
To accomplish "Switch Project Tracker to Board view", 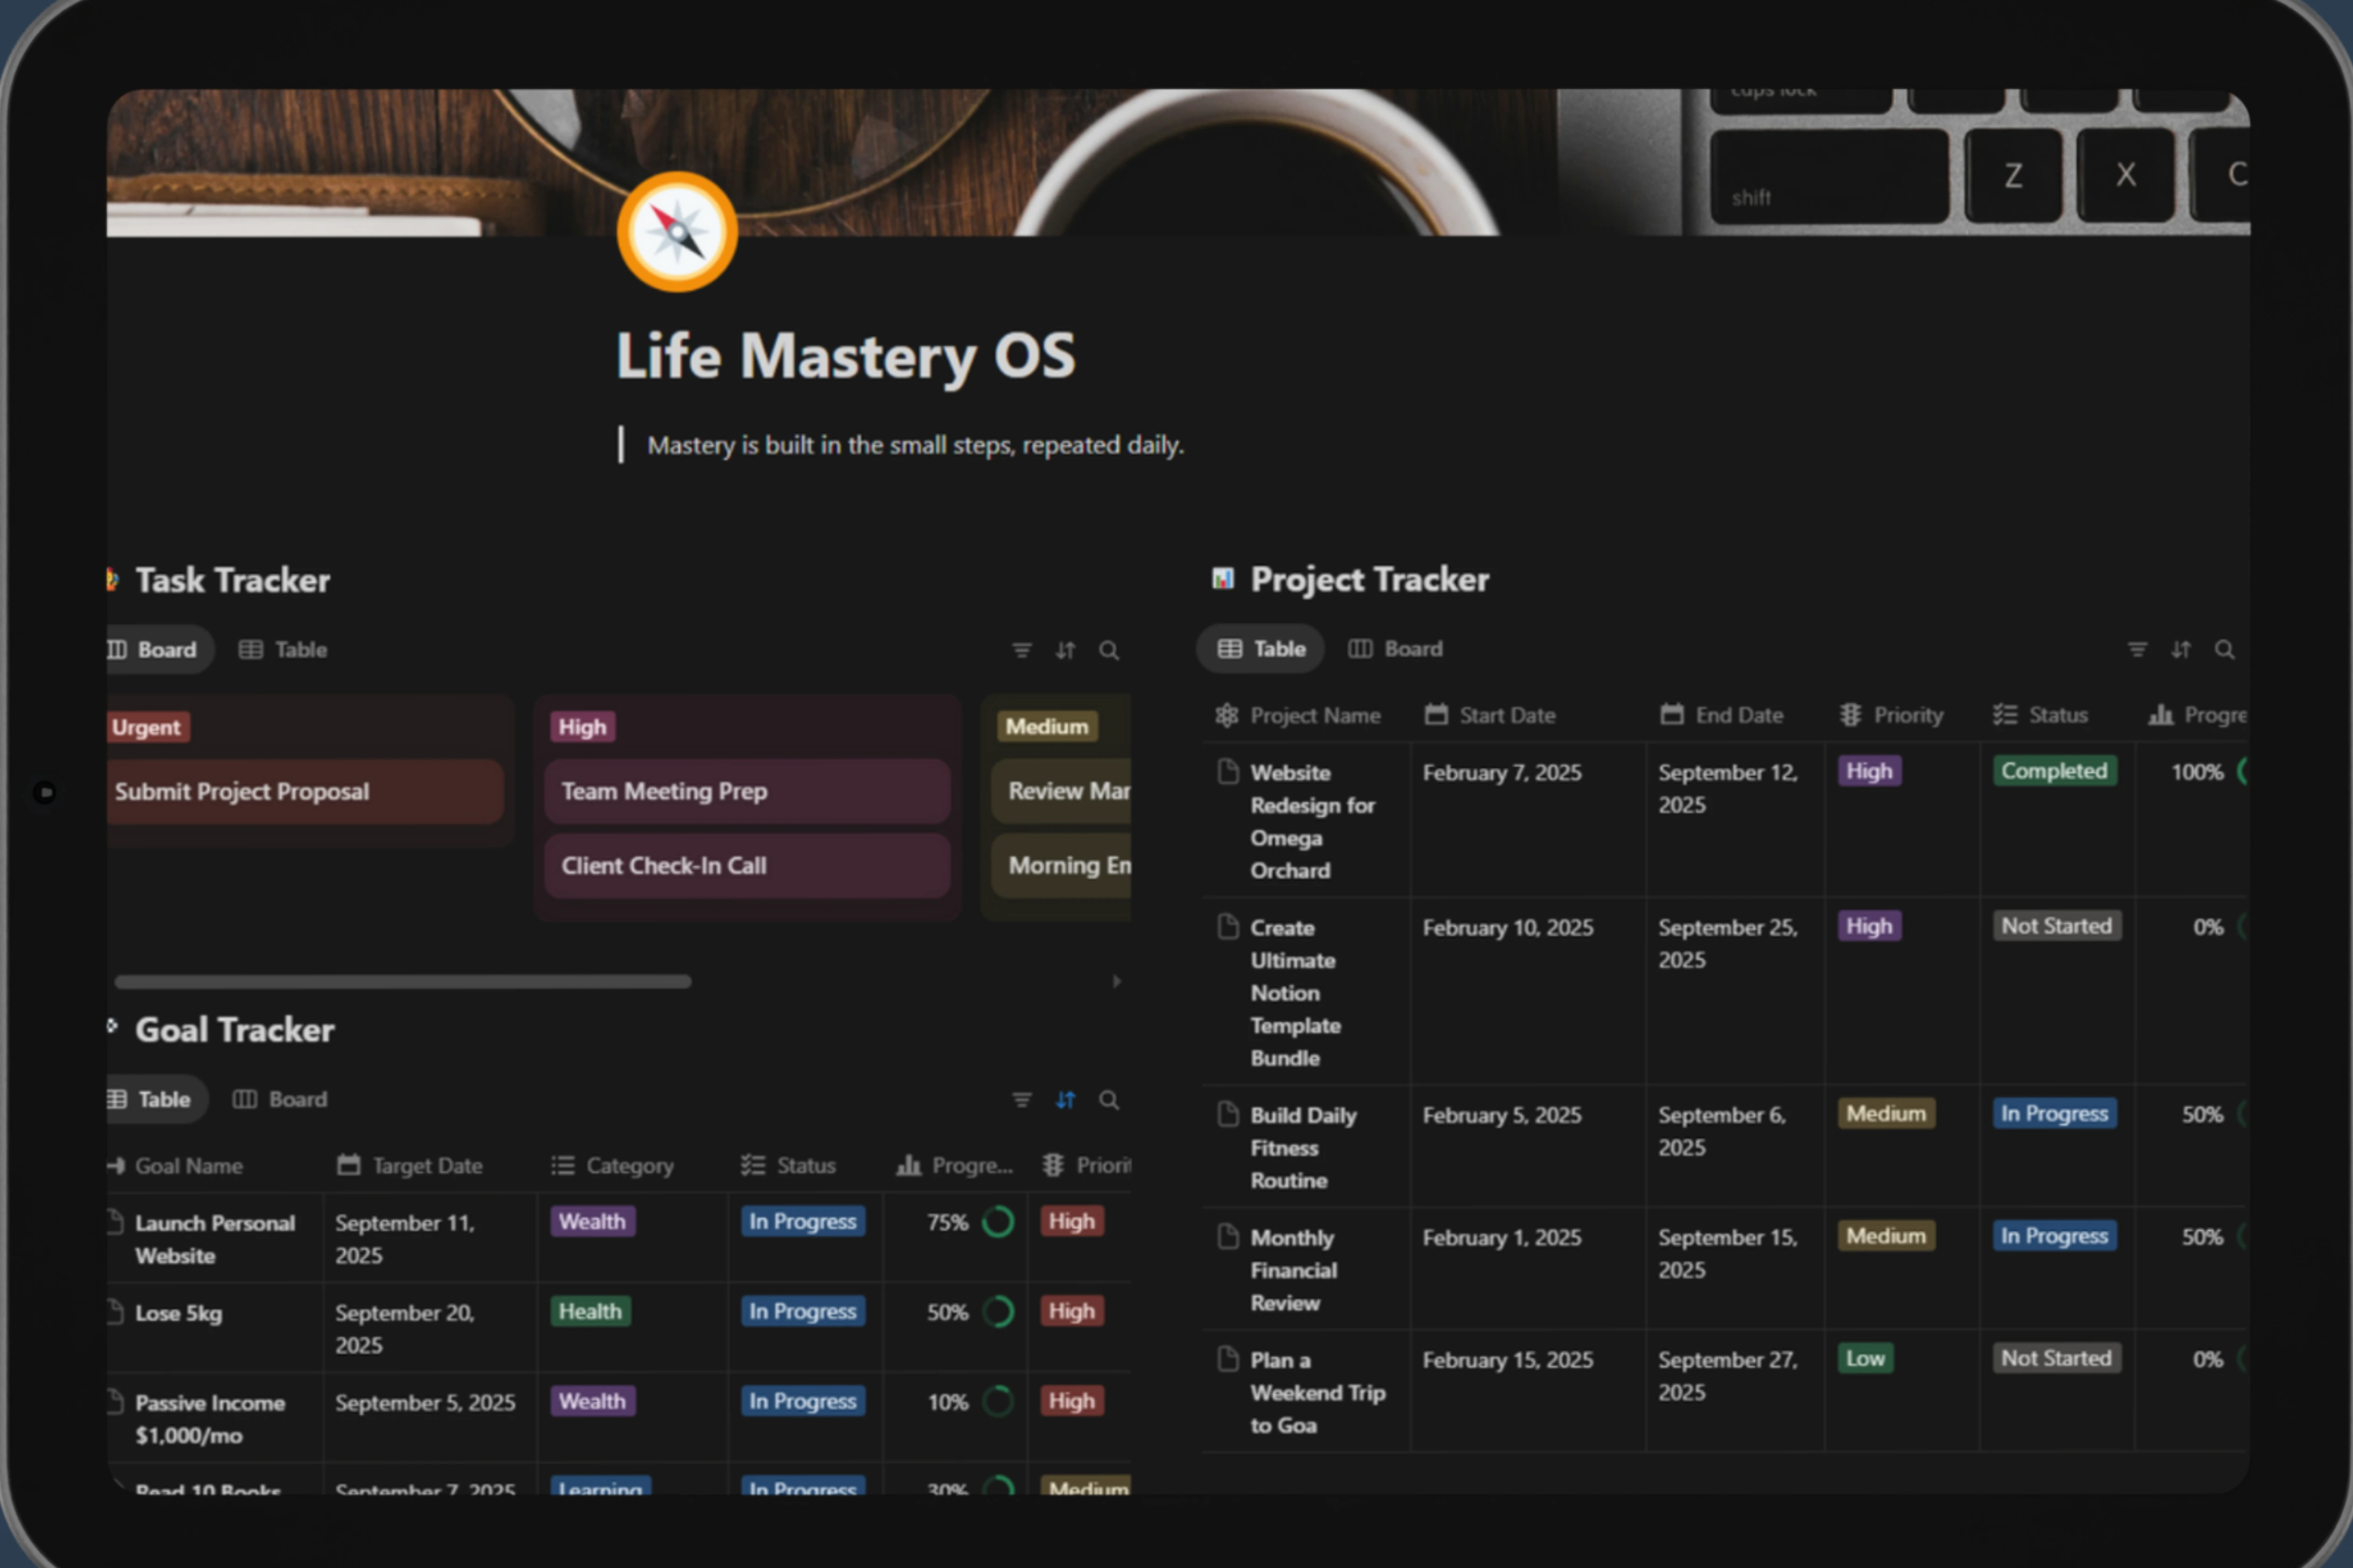I will click(1395, 649).
